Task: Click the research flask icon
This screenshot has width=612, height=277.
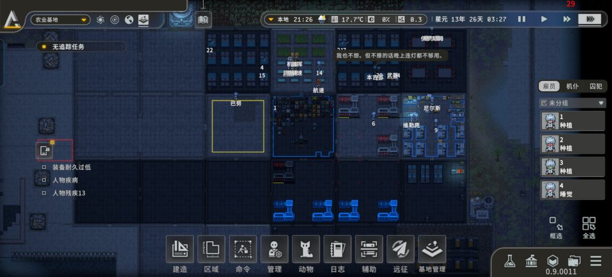Action: point(509,261)
